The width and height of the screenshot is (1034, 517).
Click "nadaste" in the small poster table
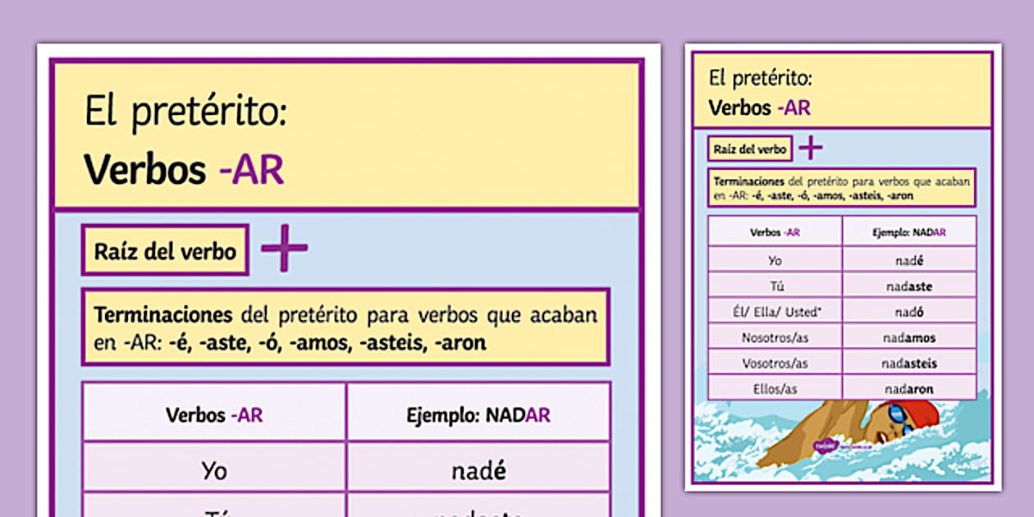point(909,286)
